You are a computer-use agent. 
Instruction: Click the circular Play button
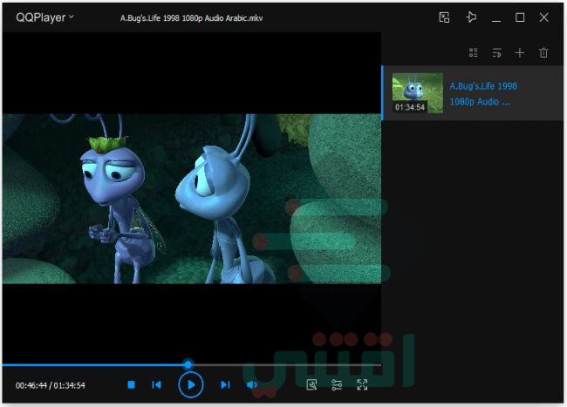tap(191, 384)
